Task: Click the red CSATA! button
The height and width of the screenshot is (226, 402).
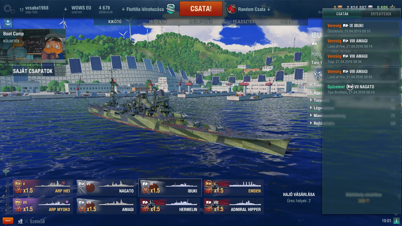Action: pos(201,9)
